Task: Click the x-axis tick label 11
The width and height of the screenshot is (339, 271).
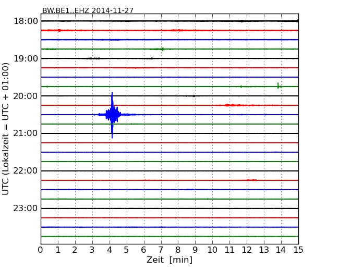Action: 229,250
